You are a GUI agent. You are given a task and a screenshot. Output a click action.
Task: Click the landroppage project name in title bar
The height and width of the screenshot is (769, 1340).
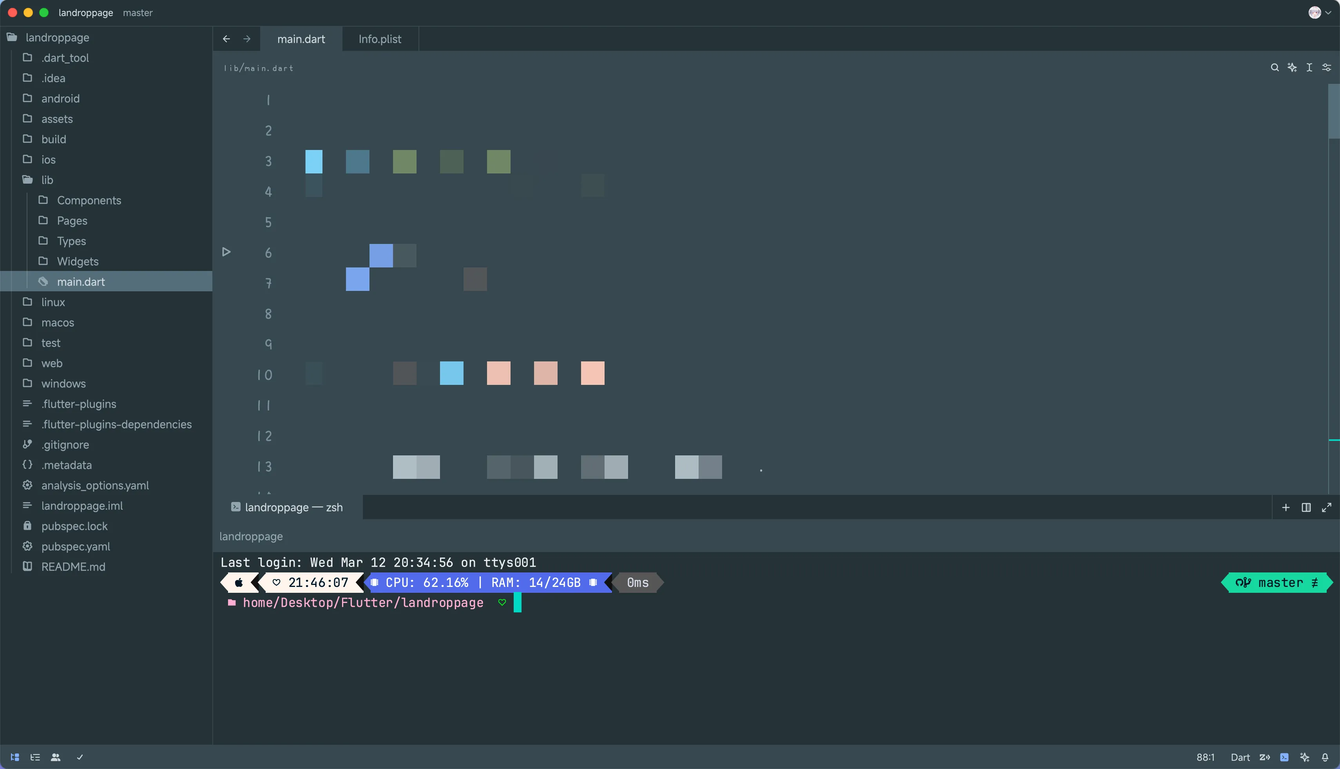pos(85,13)
